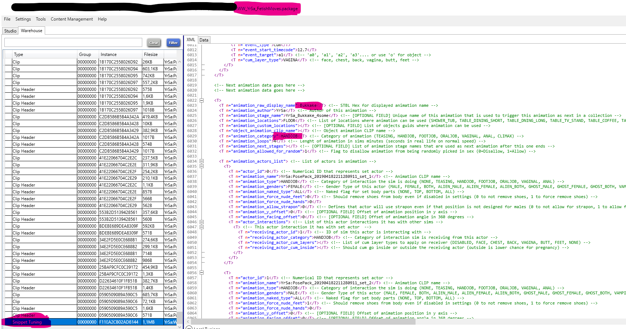Collapse the XML fold at line 6056
This screenshot has height=329, width=626.
(201, 273)
